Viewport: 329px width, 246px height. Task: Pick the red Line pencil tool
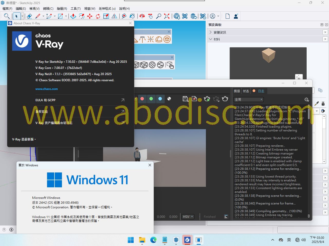point(38,16)
